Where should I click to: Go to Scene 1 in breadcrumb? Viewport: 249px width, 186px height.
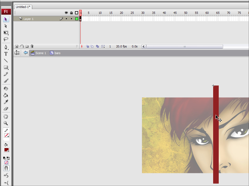[38, 53]
